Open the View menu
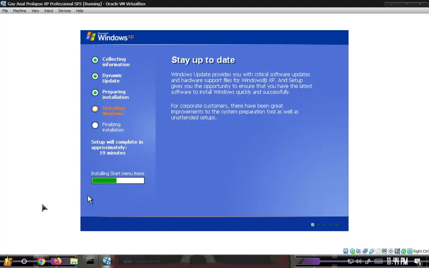 35,11
